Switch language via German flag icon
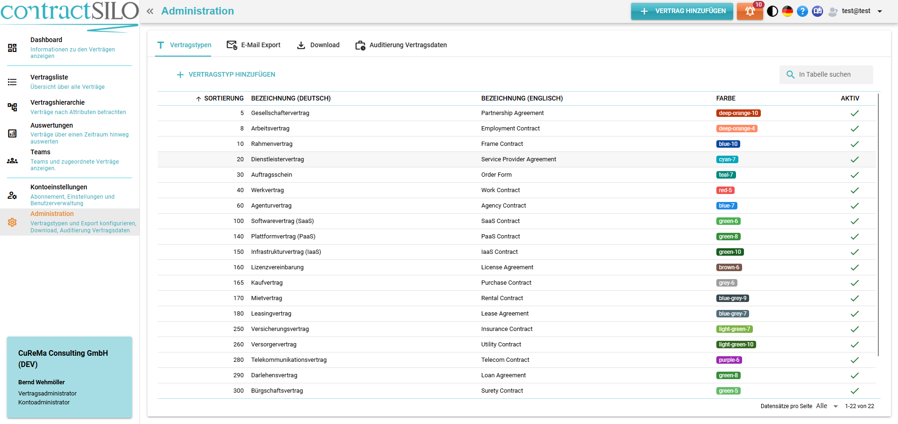This screenshot has height=424, width=898. (788, 11)
